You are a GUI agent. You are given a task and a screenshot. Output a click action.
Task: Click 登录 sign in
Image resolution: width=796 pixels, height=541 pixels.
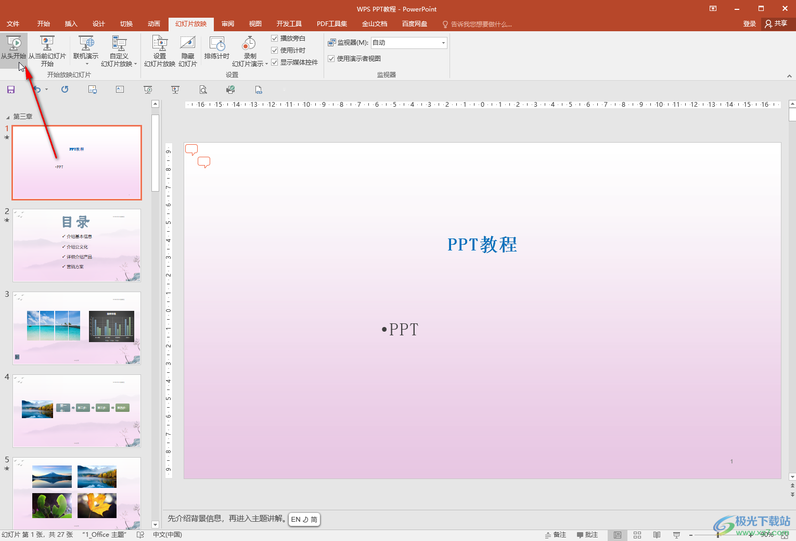pos(750,24)
